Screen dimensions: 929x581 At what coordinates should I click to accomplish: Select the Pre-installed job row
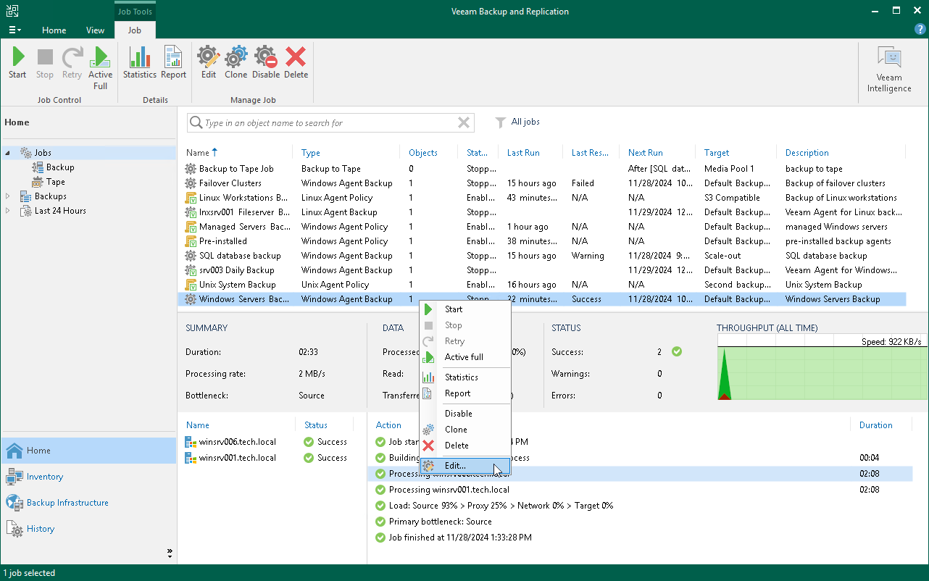[x=542, y=241]
